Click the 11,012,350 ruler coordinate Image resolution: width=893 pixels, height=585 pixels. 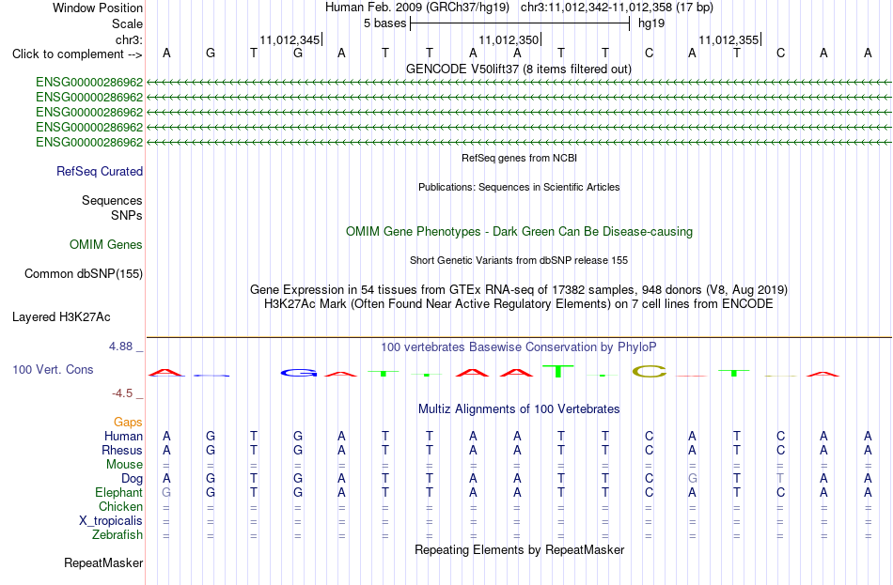coord(508,39)
